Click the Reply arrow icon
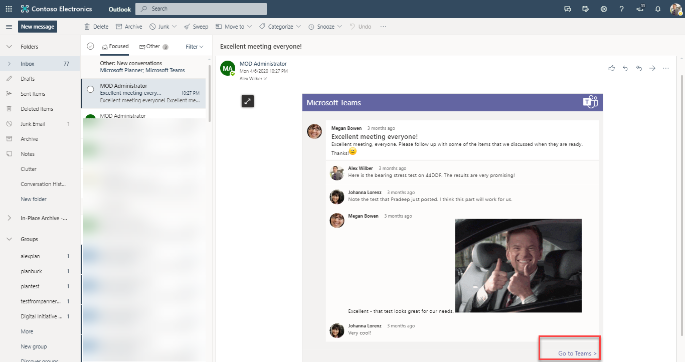The width and height of the screenshot is (685, 362). point(625,68)
